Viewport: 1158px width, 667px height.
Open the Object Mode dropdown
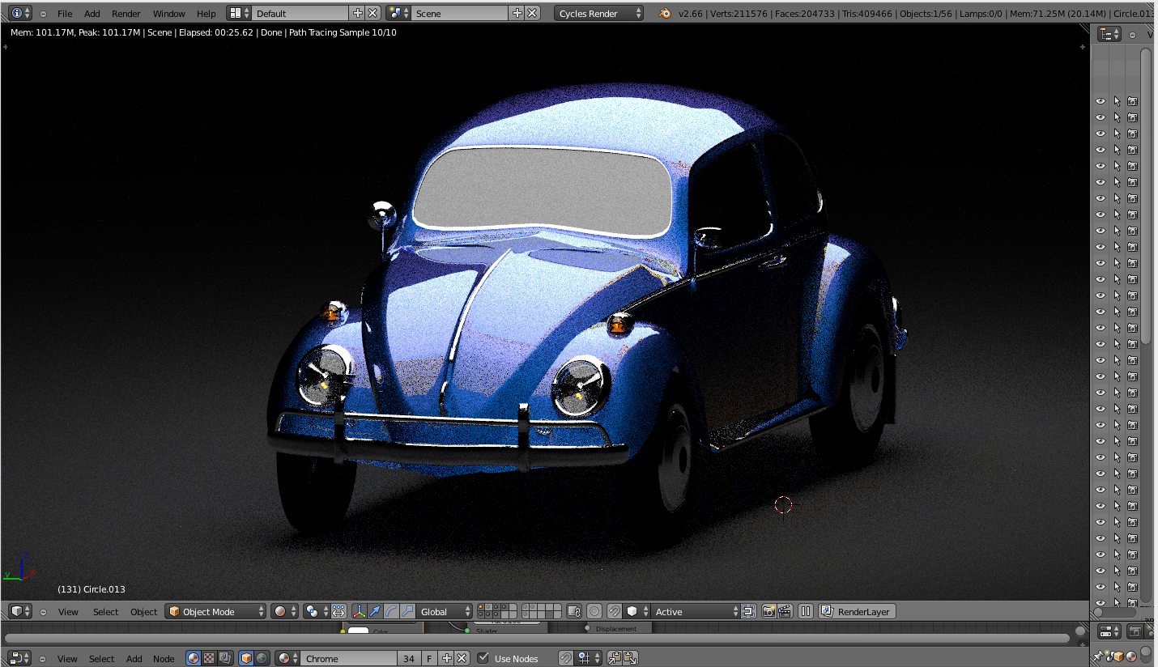pos(215,611)
